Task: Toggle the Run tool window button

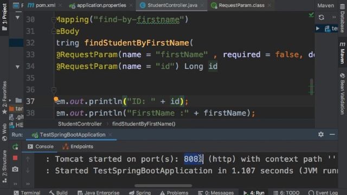Action: (x=254, y=193)
